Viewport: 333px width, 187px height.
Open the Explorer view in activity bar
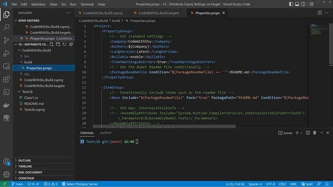(6, 15)
